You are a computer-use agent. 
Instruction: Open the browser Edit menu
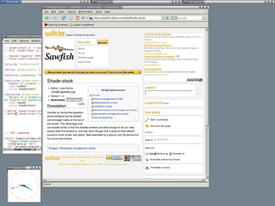point(53,12)
